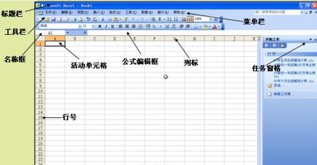Image resolution: width=317 pixels, height=165 pixels.
Task: Open the Name Box dropdown arrow
Action: click(x=67, y=32)
